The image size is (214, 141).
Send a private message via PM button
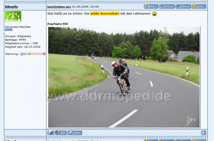[x=61, y=132]
